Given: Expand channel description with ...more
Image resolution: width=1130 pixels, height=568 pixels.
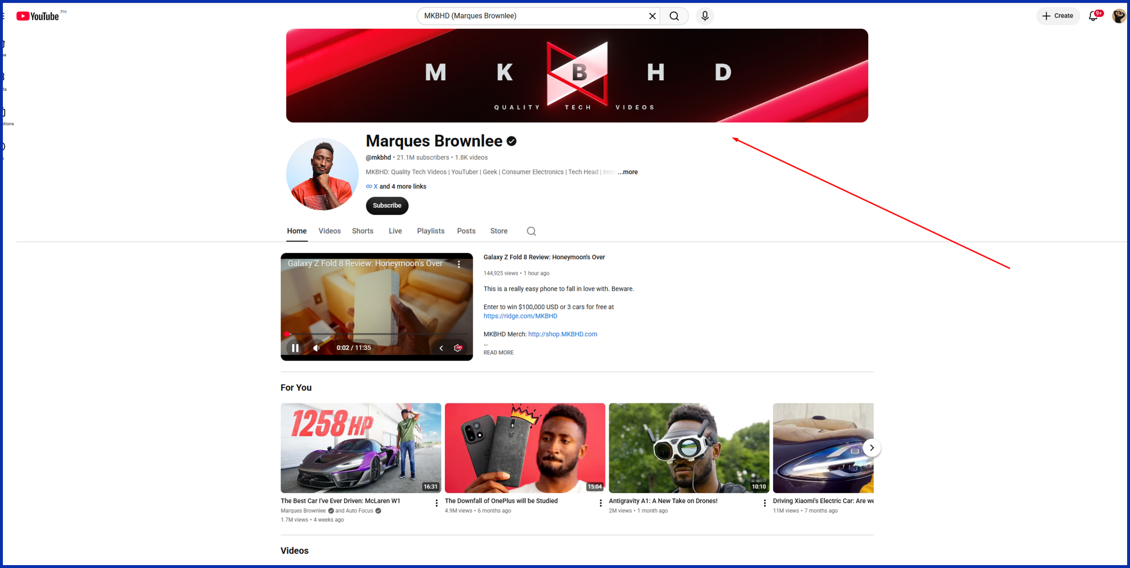Looking at the screenshot, I should click(628, 172).
